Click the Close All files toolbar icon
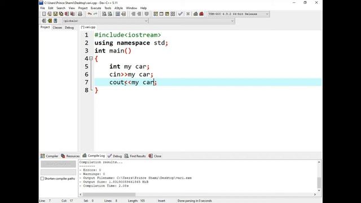The image size is (361, 203). [x=72, y=14]
